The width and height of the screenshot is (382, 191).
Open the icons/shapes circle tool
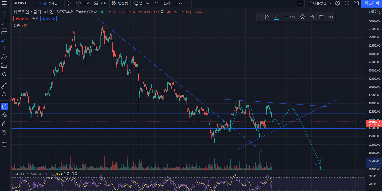coord(4,74)
